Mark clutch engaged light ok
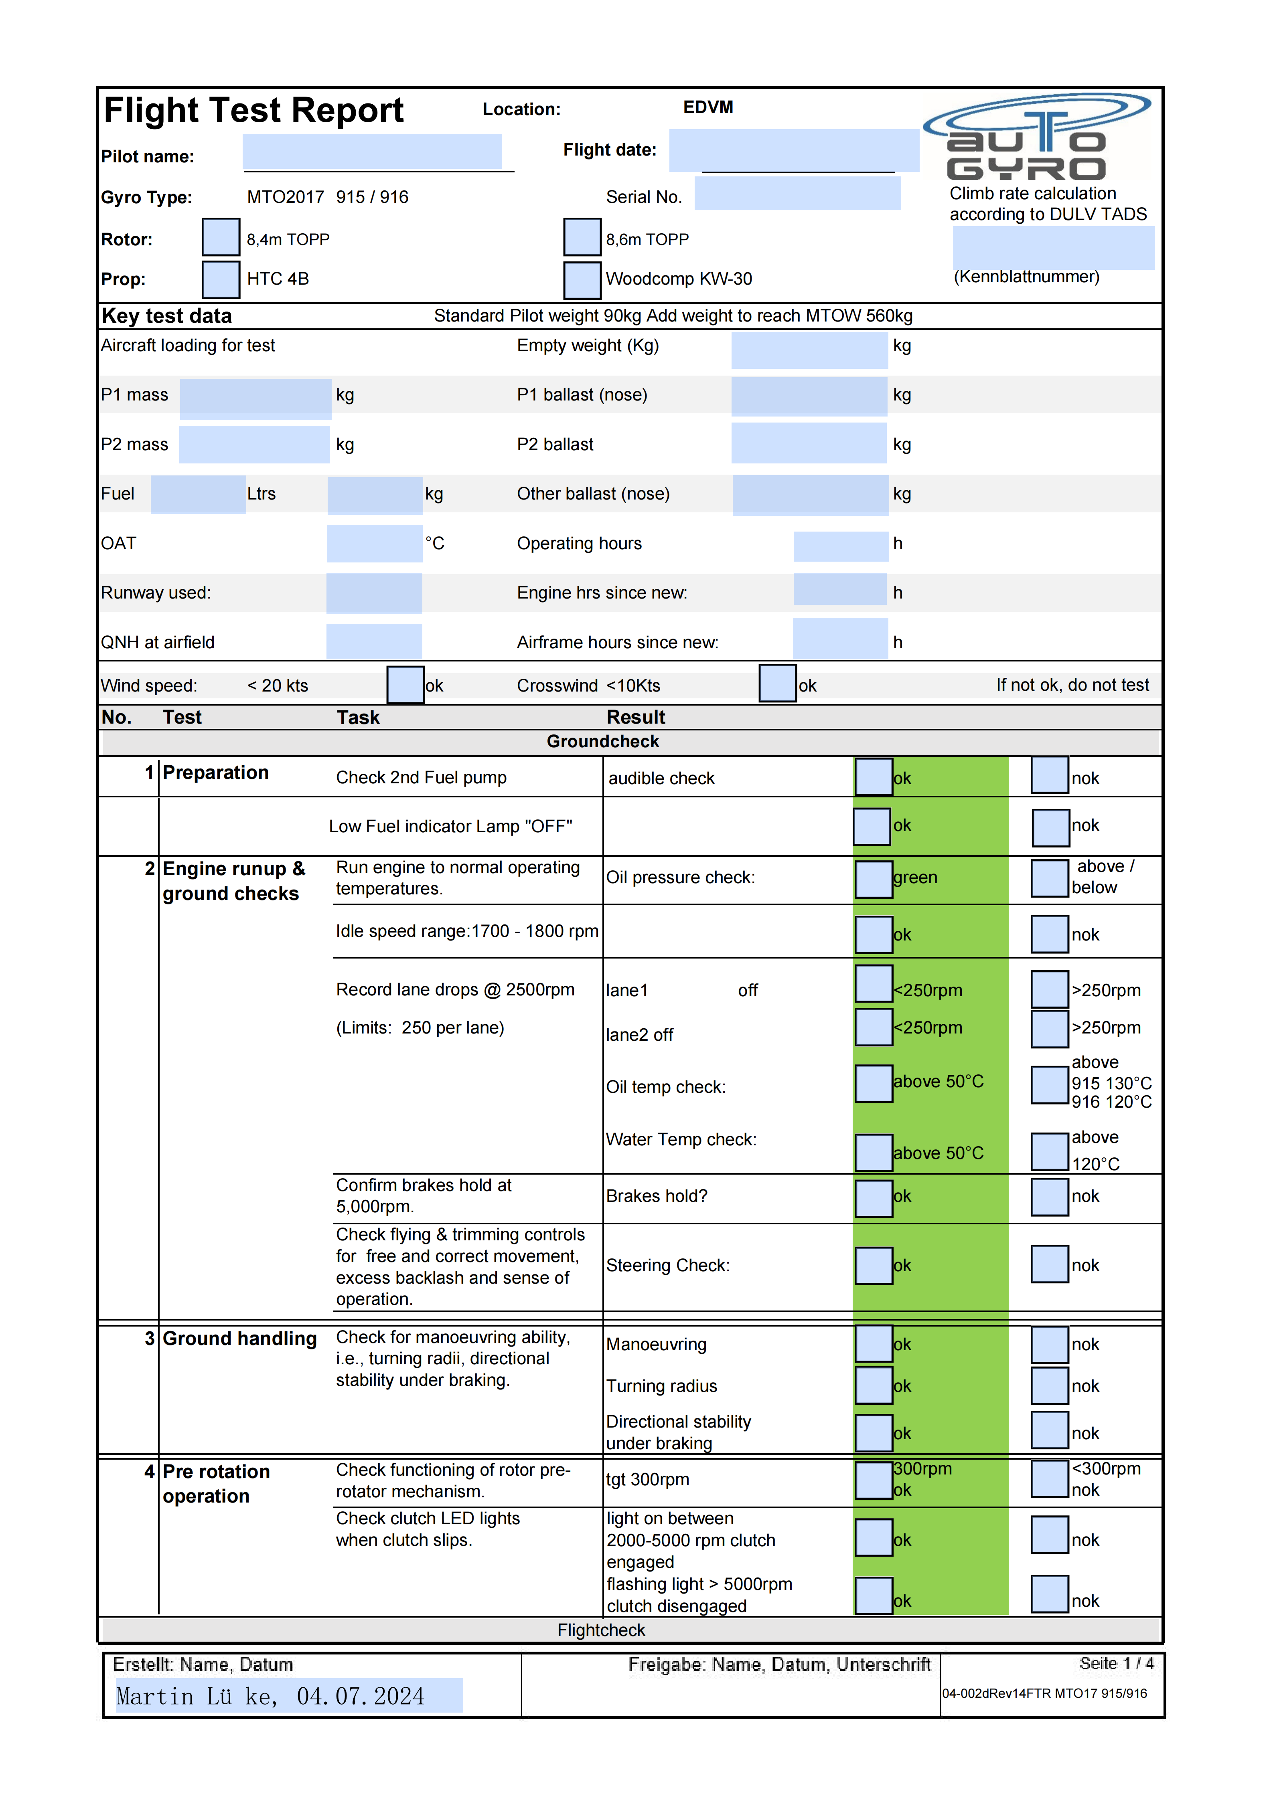Screen dimensions: 1273x1800 pos(874,1537)
